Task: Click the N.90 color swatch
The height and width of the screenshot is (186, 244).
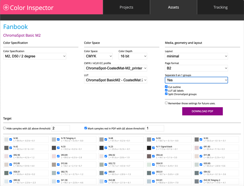Action: 7,139
